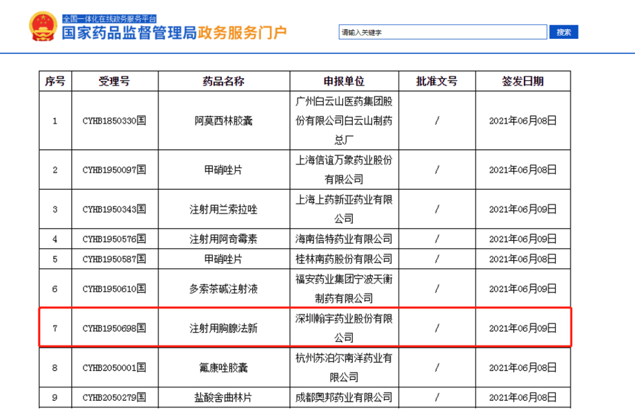Click the 申报单位 column header

pos(344,82)
